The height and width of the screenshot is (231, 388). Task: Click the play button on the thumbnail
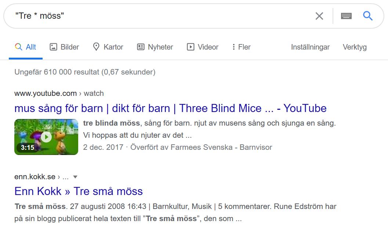(46, 137)
